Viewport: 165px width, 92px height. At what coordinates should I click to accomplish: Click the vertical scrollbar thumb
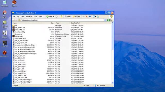pos(112,37)
